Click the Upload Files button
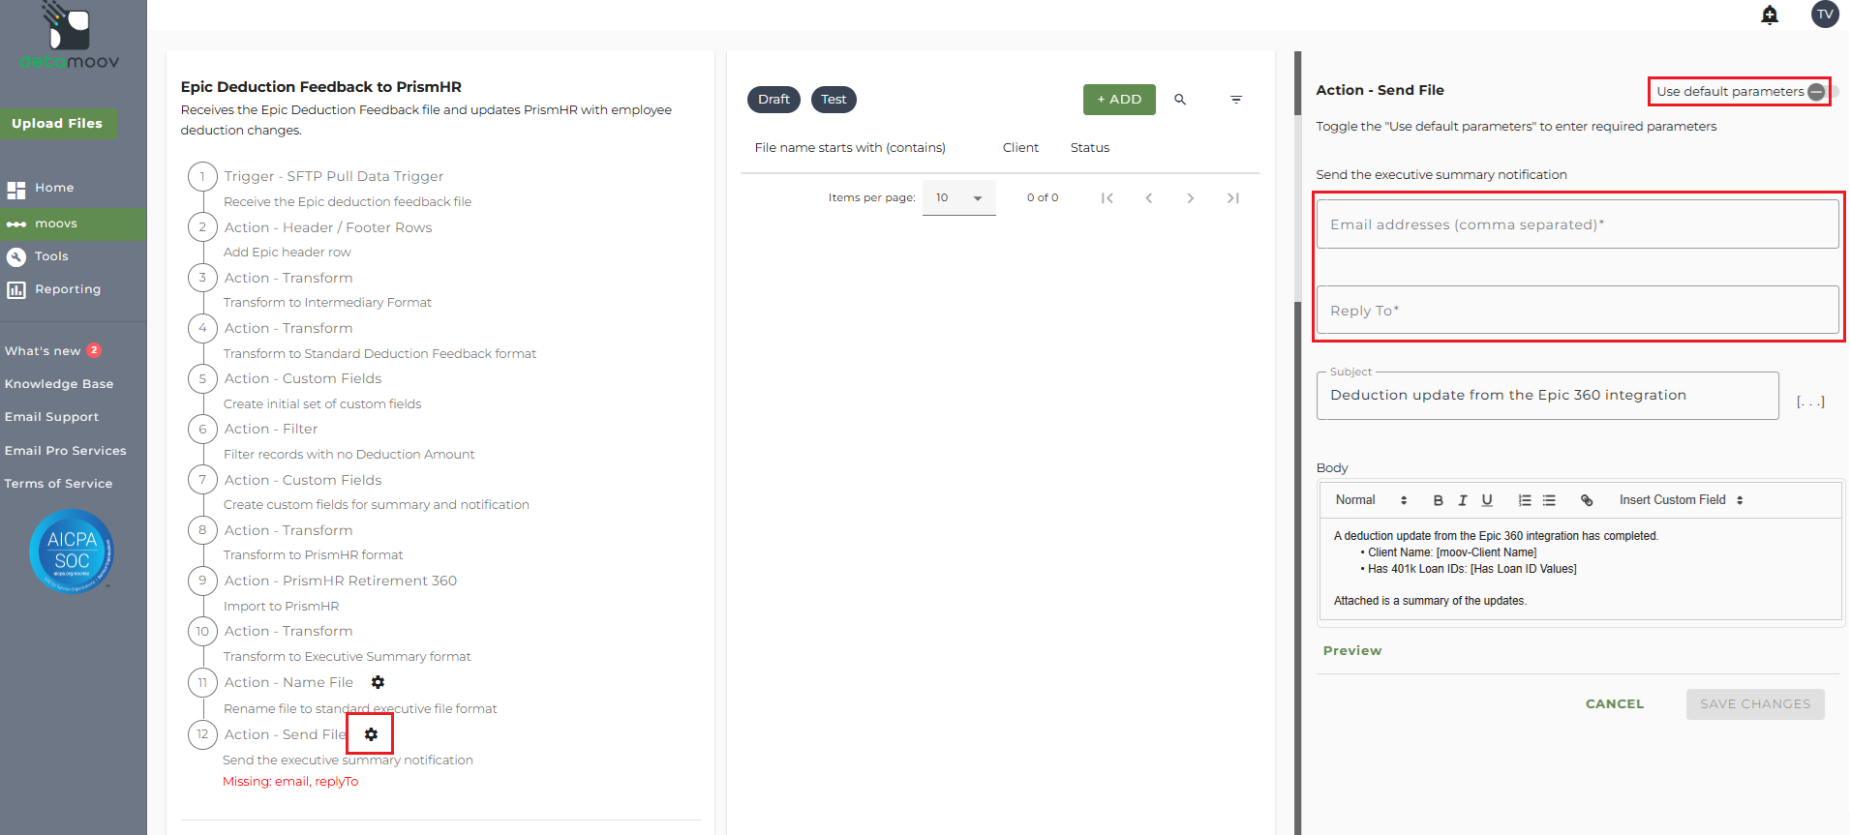The image size is (1850, 835). tap(58, 123)
